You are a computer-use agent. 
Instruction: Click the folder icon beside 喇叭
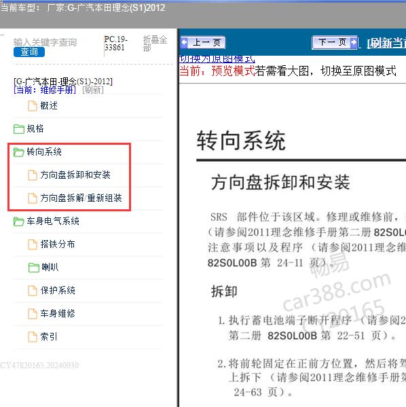pos(34,268)
